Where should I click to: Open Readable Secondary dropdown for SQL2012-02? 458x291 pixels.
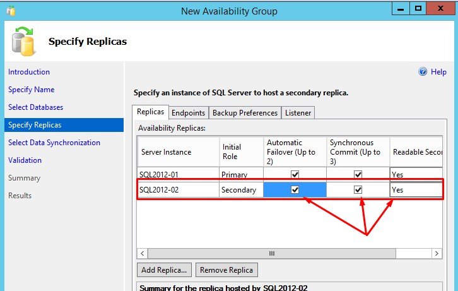click(x=415, y=189)
